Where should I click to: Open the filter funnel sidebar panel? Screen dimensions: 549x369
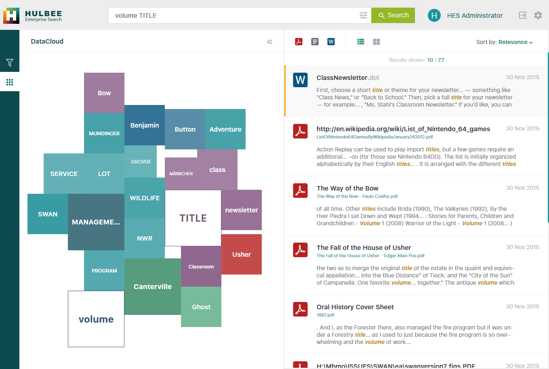click(x=10, y=63)
